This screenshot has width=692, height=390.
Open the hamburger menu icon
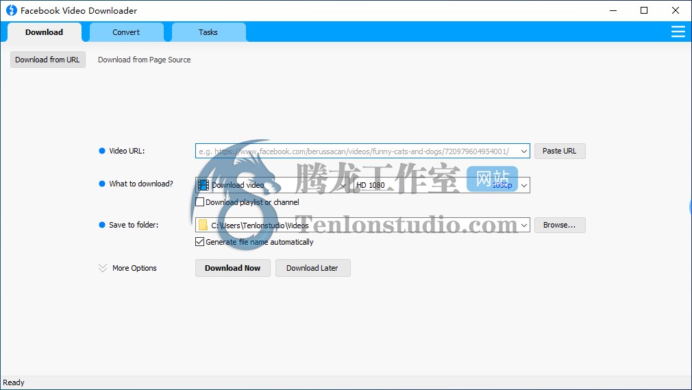pyautogui.click(x=678, y=32)
